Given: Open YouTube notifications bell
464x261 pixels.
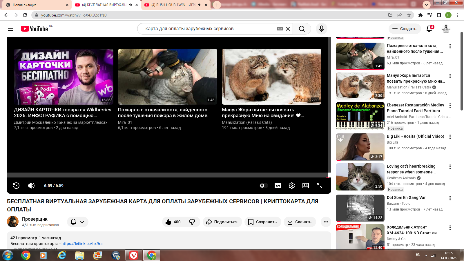Looking at the screenshot, I should (x=429, y=29).
